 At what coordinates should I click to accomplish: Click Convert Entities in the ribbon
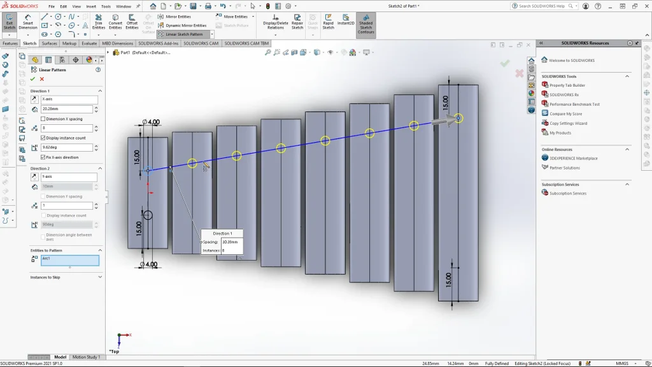coord(115,22)
